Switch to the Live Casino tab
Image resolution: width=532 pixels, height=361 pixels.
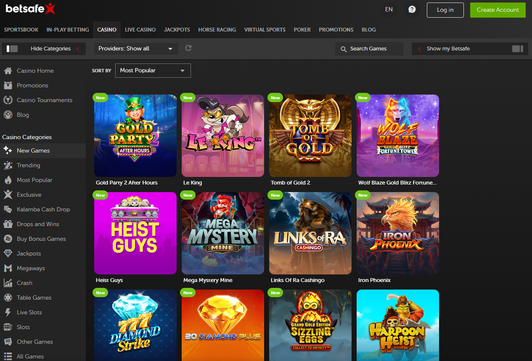140,30
